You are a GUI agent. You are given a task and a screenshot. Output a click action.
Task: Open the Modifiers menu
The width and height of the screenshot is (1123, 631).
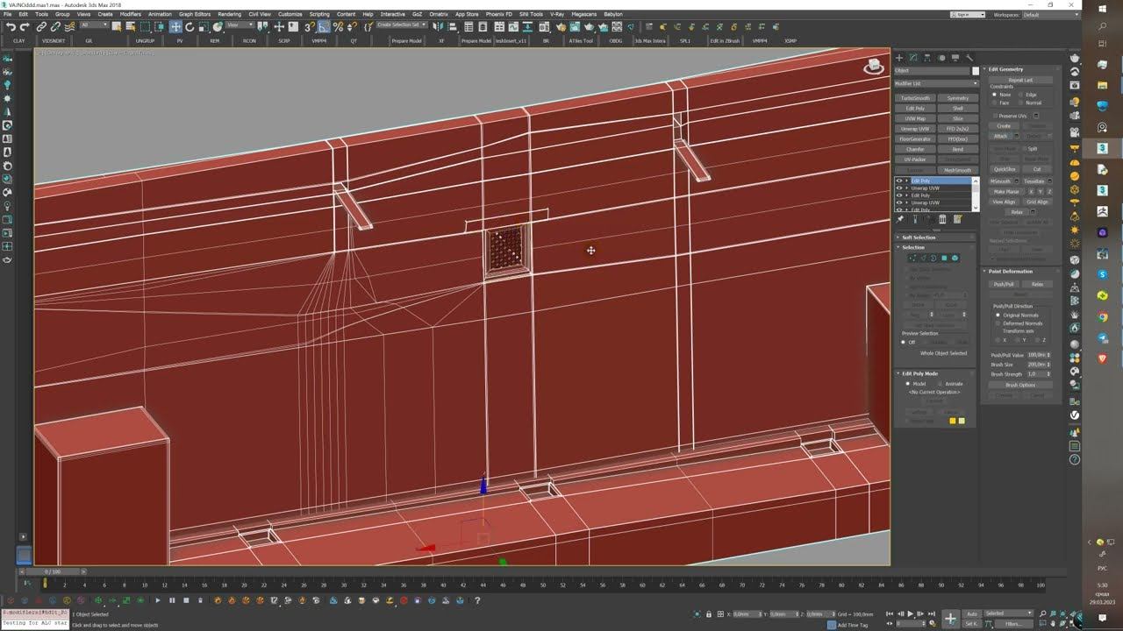130,14
